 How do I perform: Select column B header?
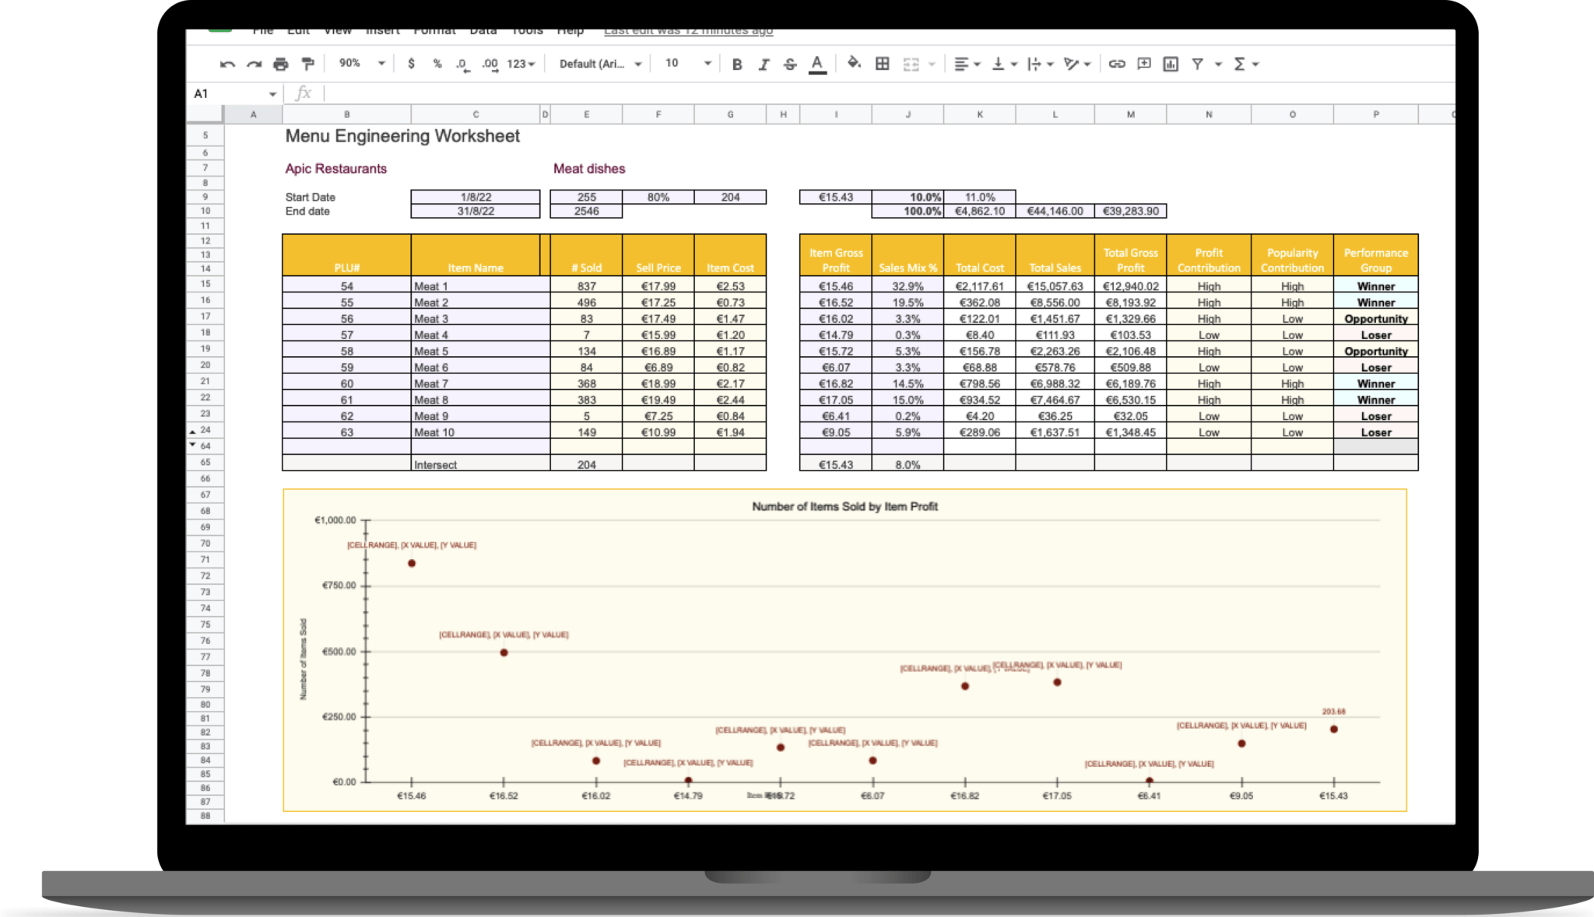pos(346,114)
